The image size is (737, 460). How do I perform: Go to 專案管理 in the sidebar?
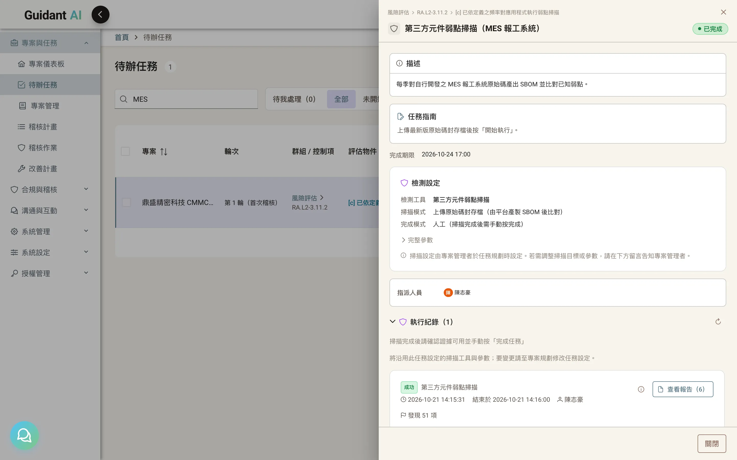50,106
